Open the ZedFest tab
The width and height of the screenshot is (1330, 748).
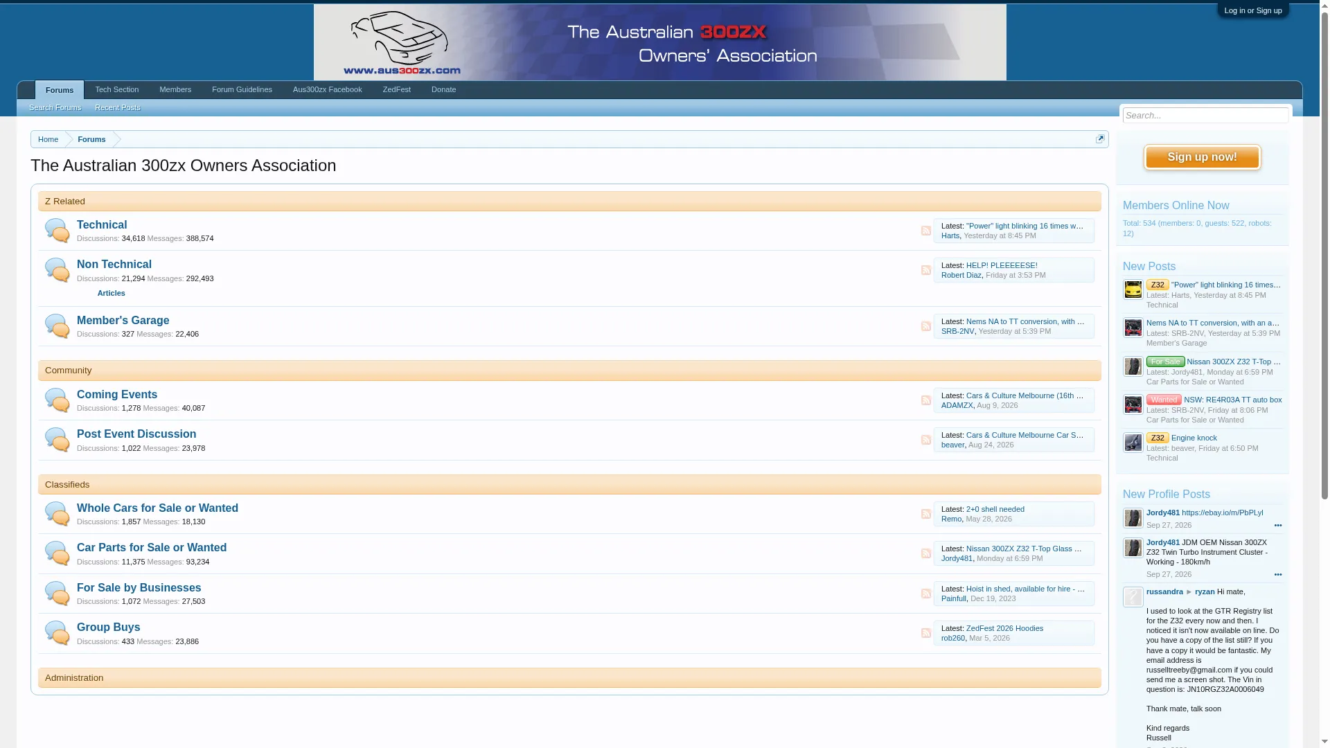[x=397, y=90]
